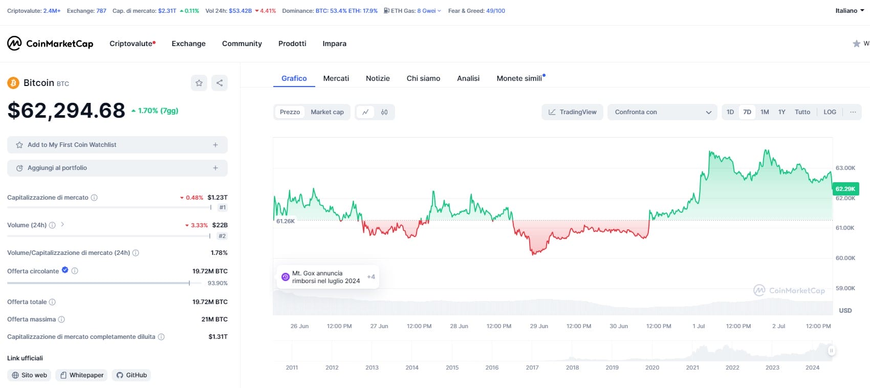The width and height of the screenshot is (870, 388).
Task: Open the Confronta con dropdown
Action: [x=662, y=112]
